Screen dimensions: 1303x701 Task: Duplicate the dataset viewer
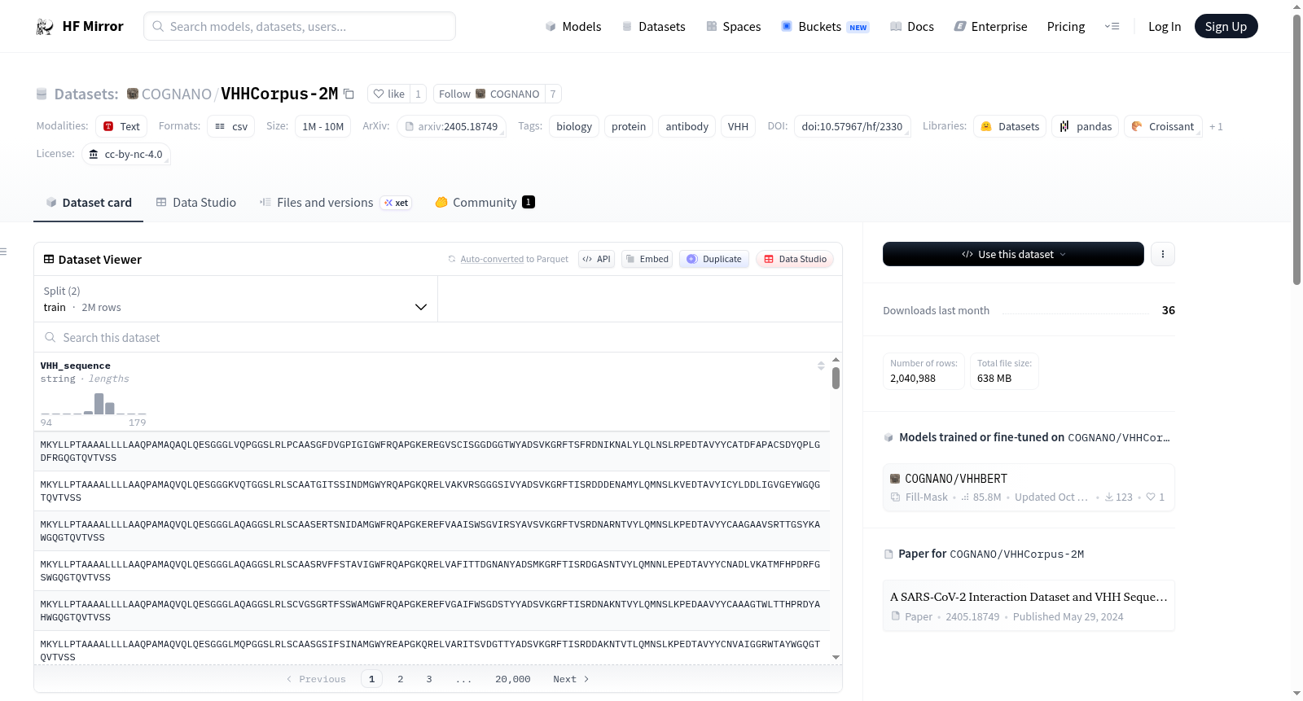click(714, 259)
